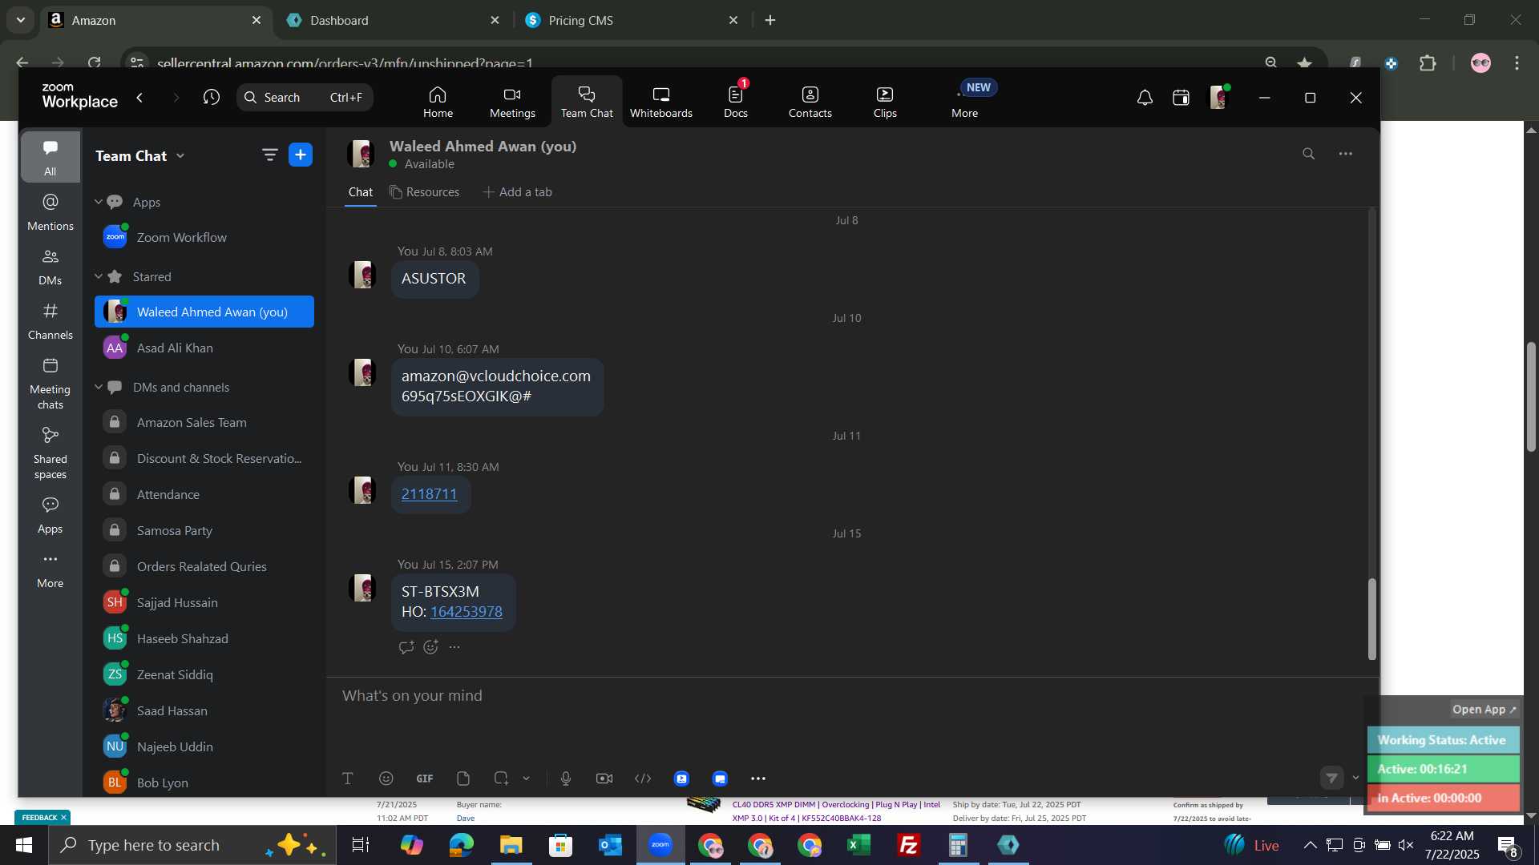1539x865 pixels.
Task: Open Haseeb Shahzad chat
Action: coord(204,638)
